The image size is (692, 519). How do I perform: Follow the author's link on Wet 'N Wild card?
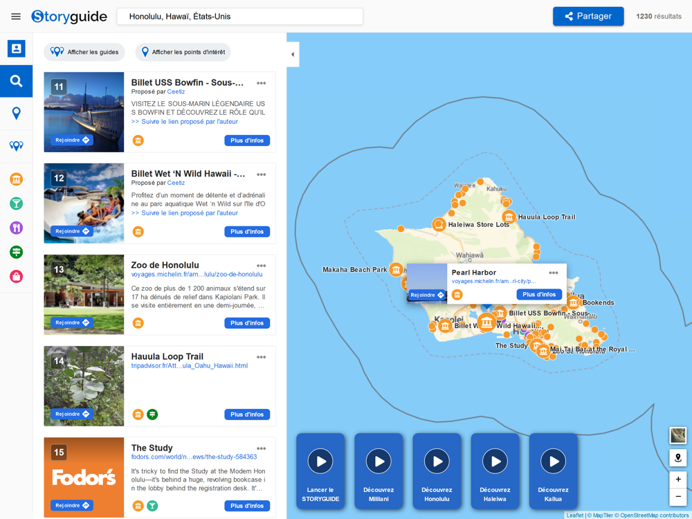coord(185,213)
